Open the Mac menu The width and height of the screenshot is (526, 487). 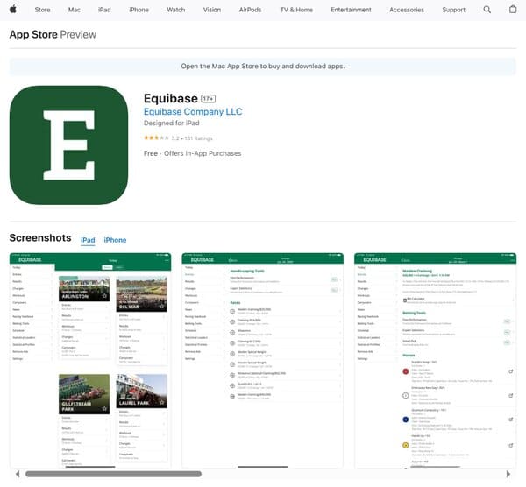point(75,10)
